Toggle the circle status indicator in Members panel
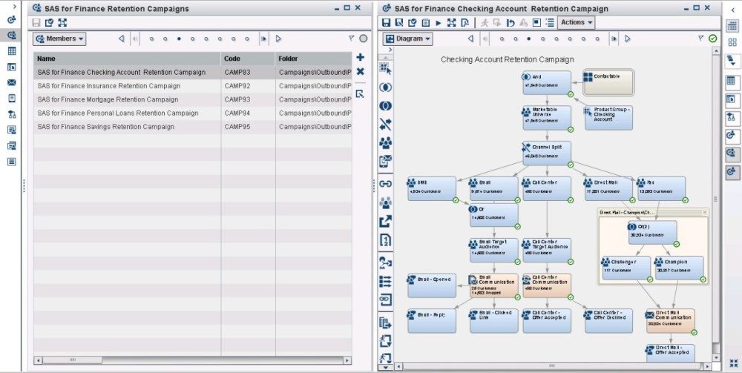This screenshot has height=373, width=742. pyautogui.click(x=363, y=39)
